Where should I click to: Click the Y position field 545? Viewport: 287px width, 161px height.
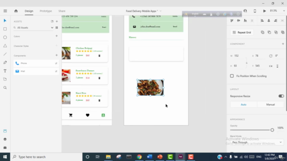pos(260,66)
